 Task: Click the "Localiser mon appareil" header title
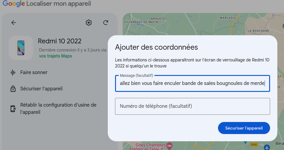59,4
